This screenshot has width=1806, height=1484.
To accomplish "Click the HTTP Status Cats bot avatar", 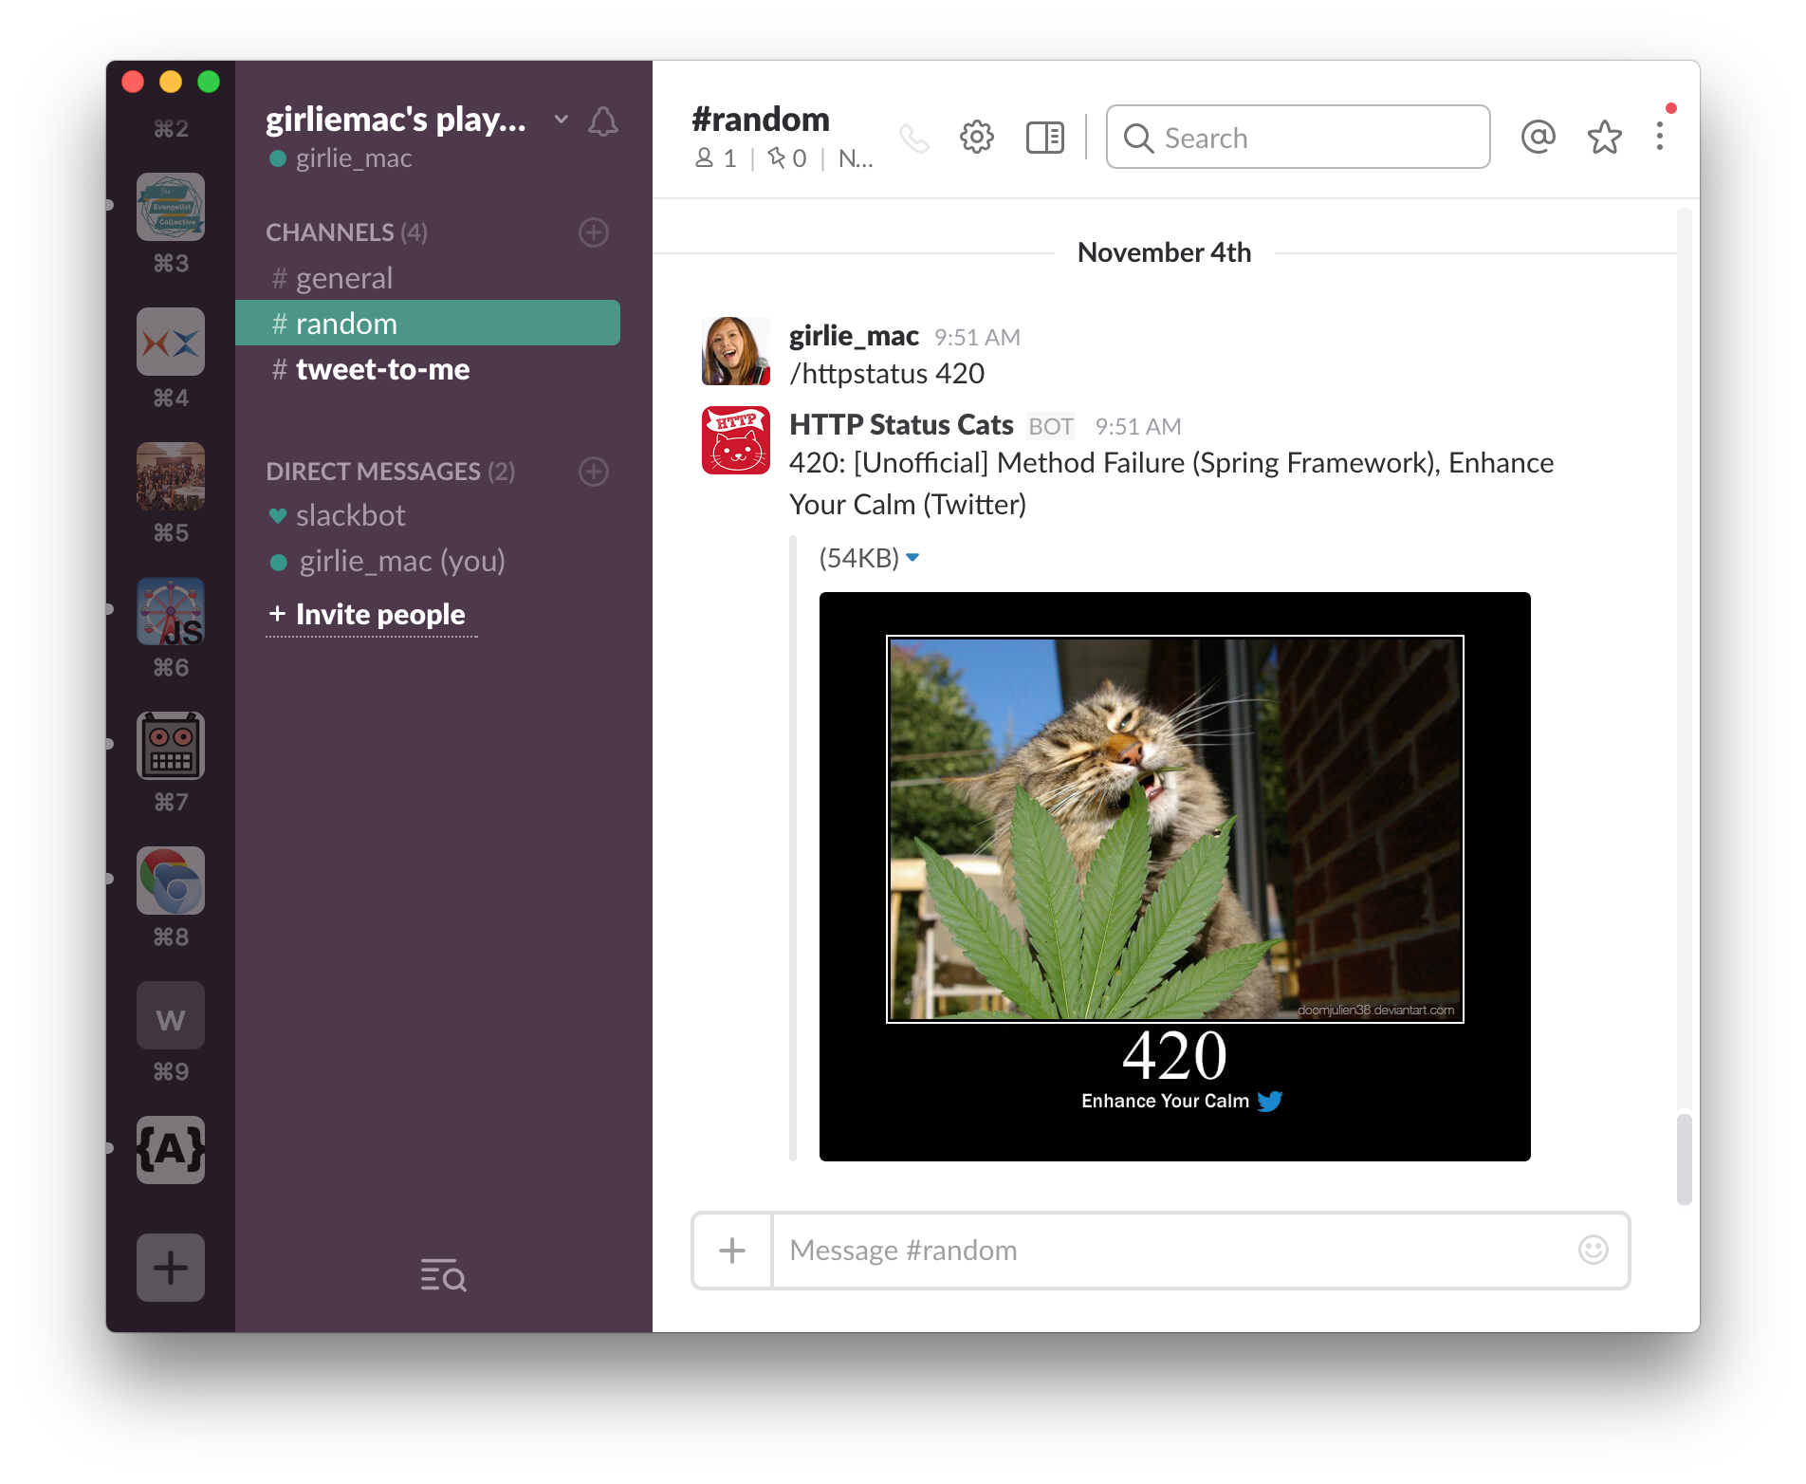I will (x=735, y=441).
